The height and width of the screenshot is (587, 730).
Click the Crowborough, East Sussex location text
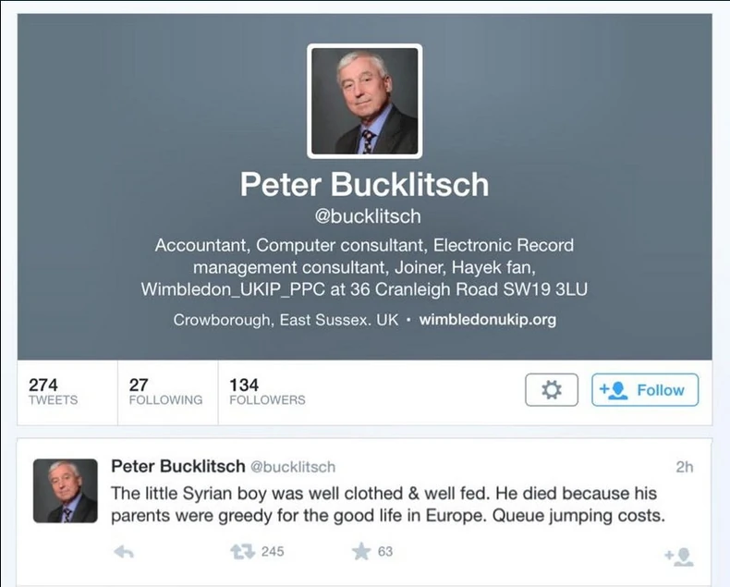point(286,320)
